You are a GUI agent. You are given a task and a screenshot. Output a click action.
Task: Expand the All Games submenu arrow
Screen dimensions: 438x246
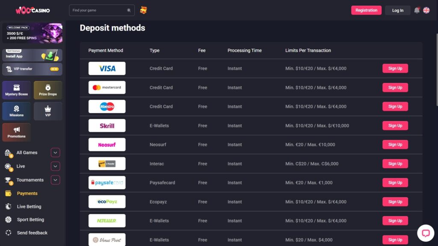[55, 152]
